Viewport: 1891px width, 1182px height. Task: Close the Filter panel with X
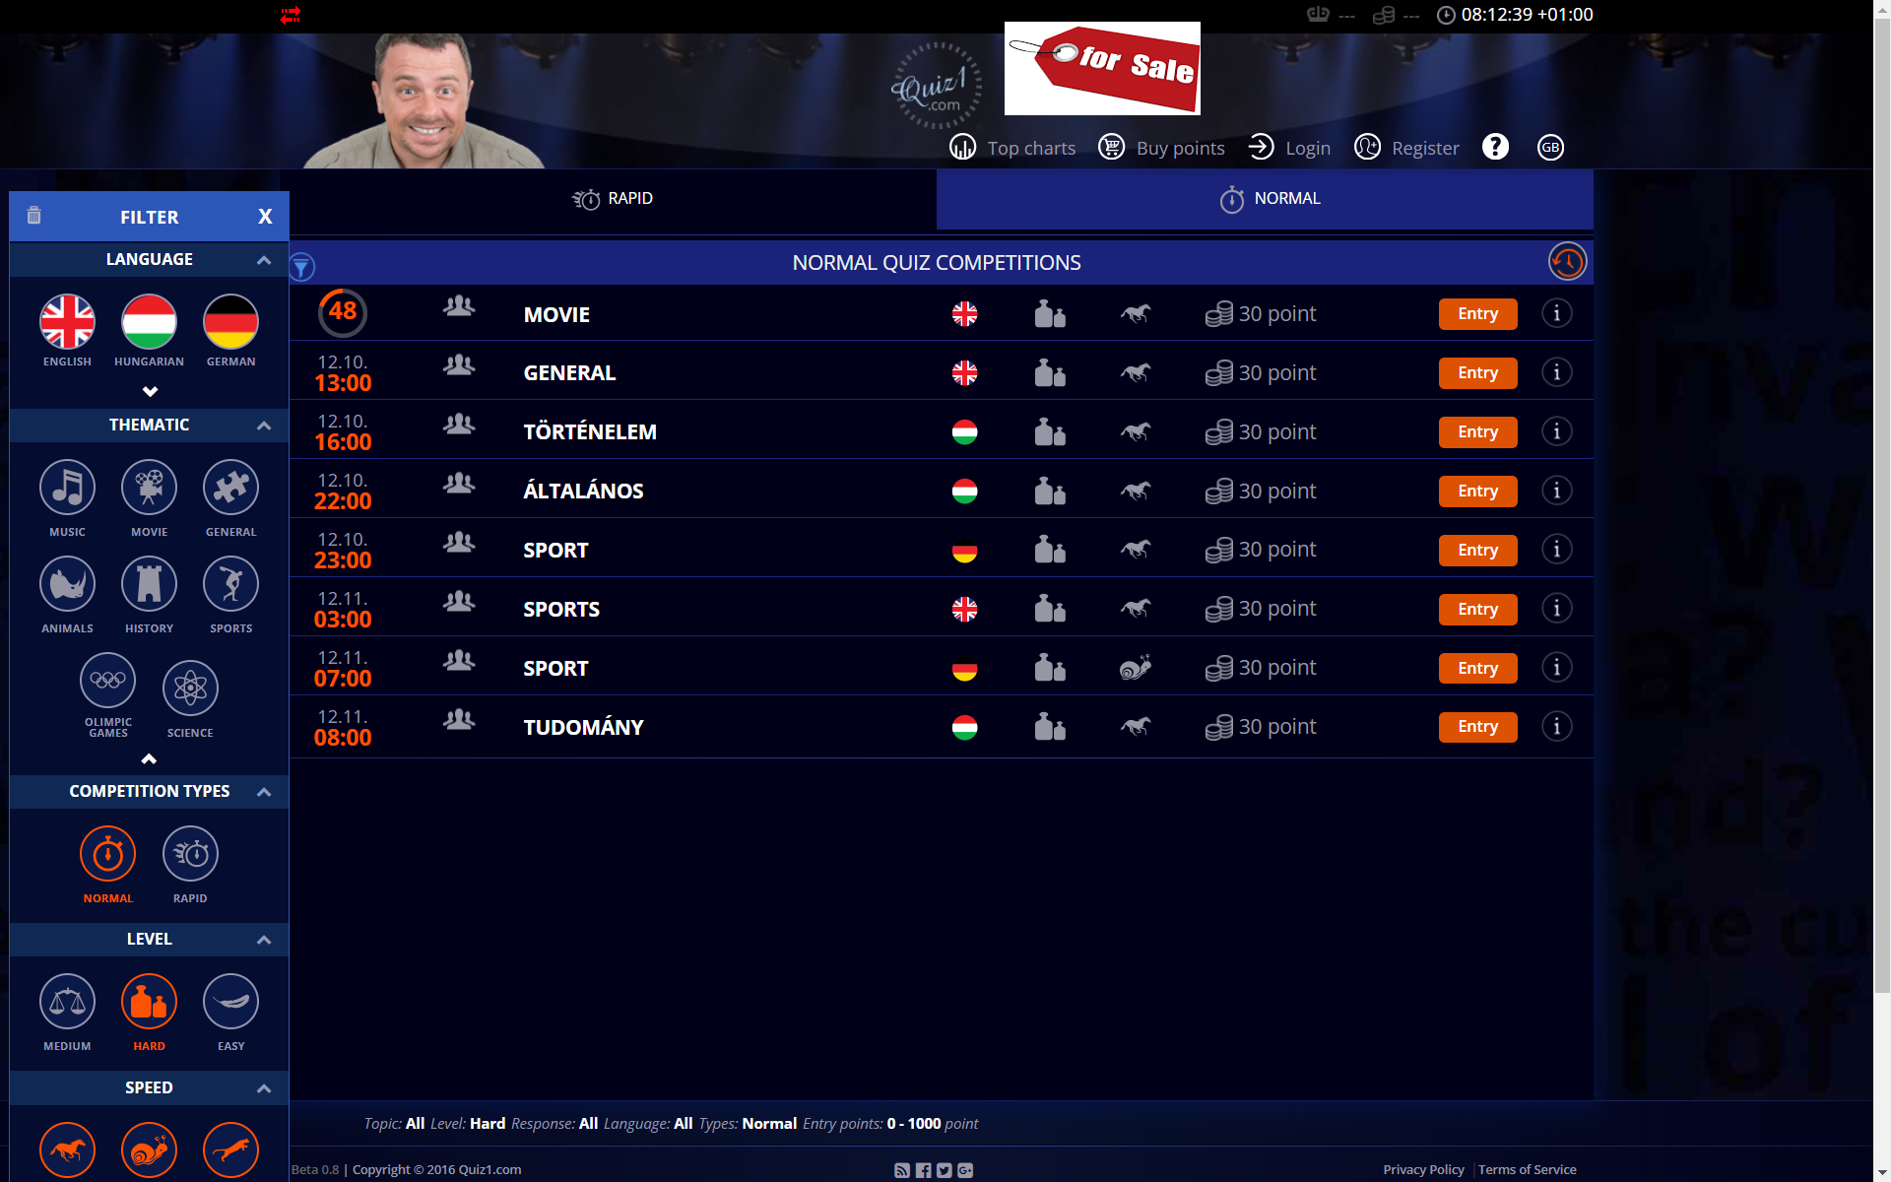tap(265, 217)
